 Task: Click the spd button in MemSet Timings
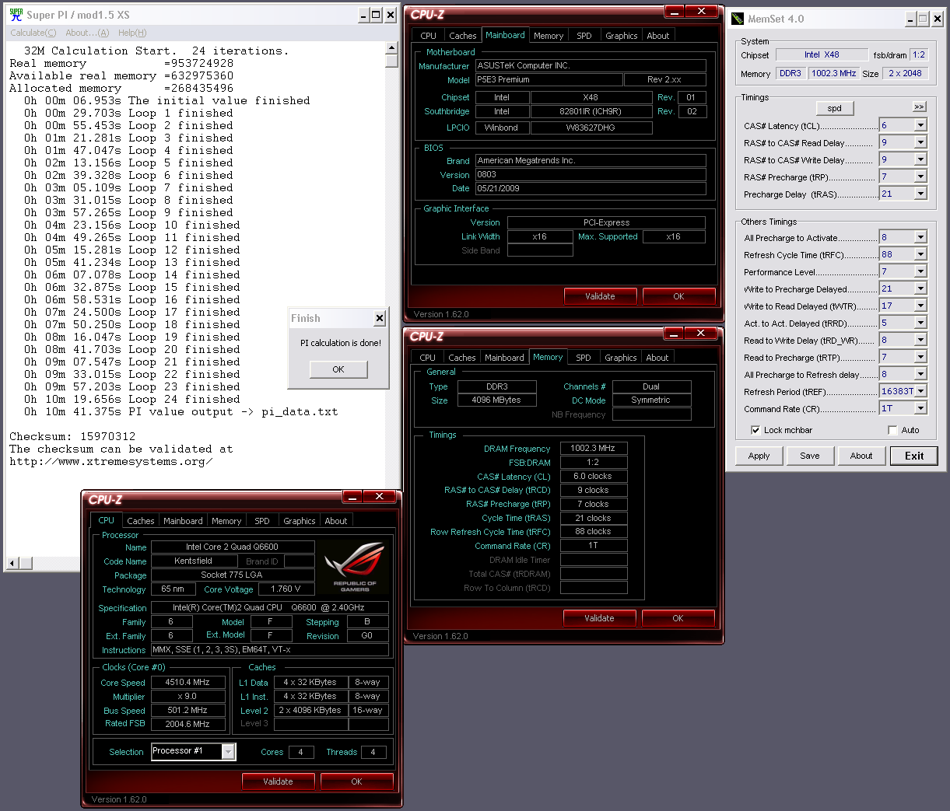[835, 108]
